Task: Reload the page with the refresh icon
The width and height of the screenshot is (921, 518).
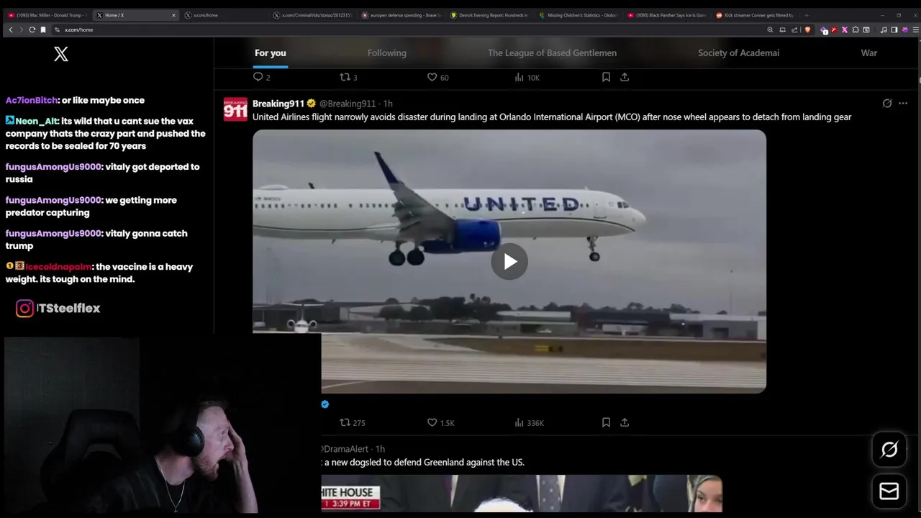Action: 32,29
